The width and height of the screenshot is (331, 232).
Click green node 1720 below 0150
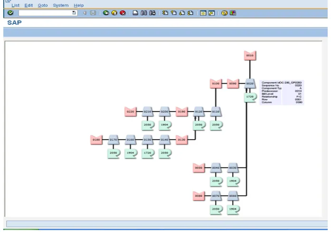(148, 154)
